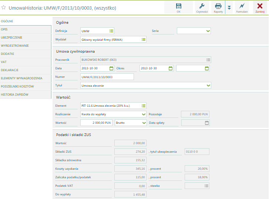The height and width of the screenshot is (199, 269).
Task: Click the favorite star icon by title
Action: coord(4,7)
